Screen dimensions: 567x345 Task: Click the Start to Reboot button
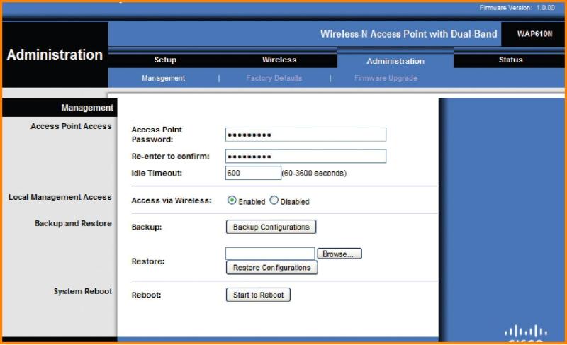tap(258, 295)
